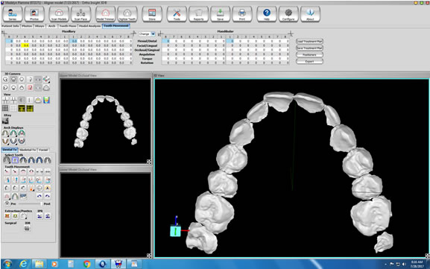Switch to the Model Analysis tab

tap(90, 26)
